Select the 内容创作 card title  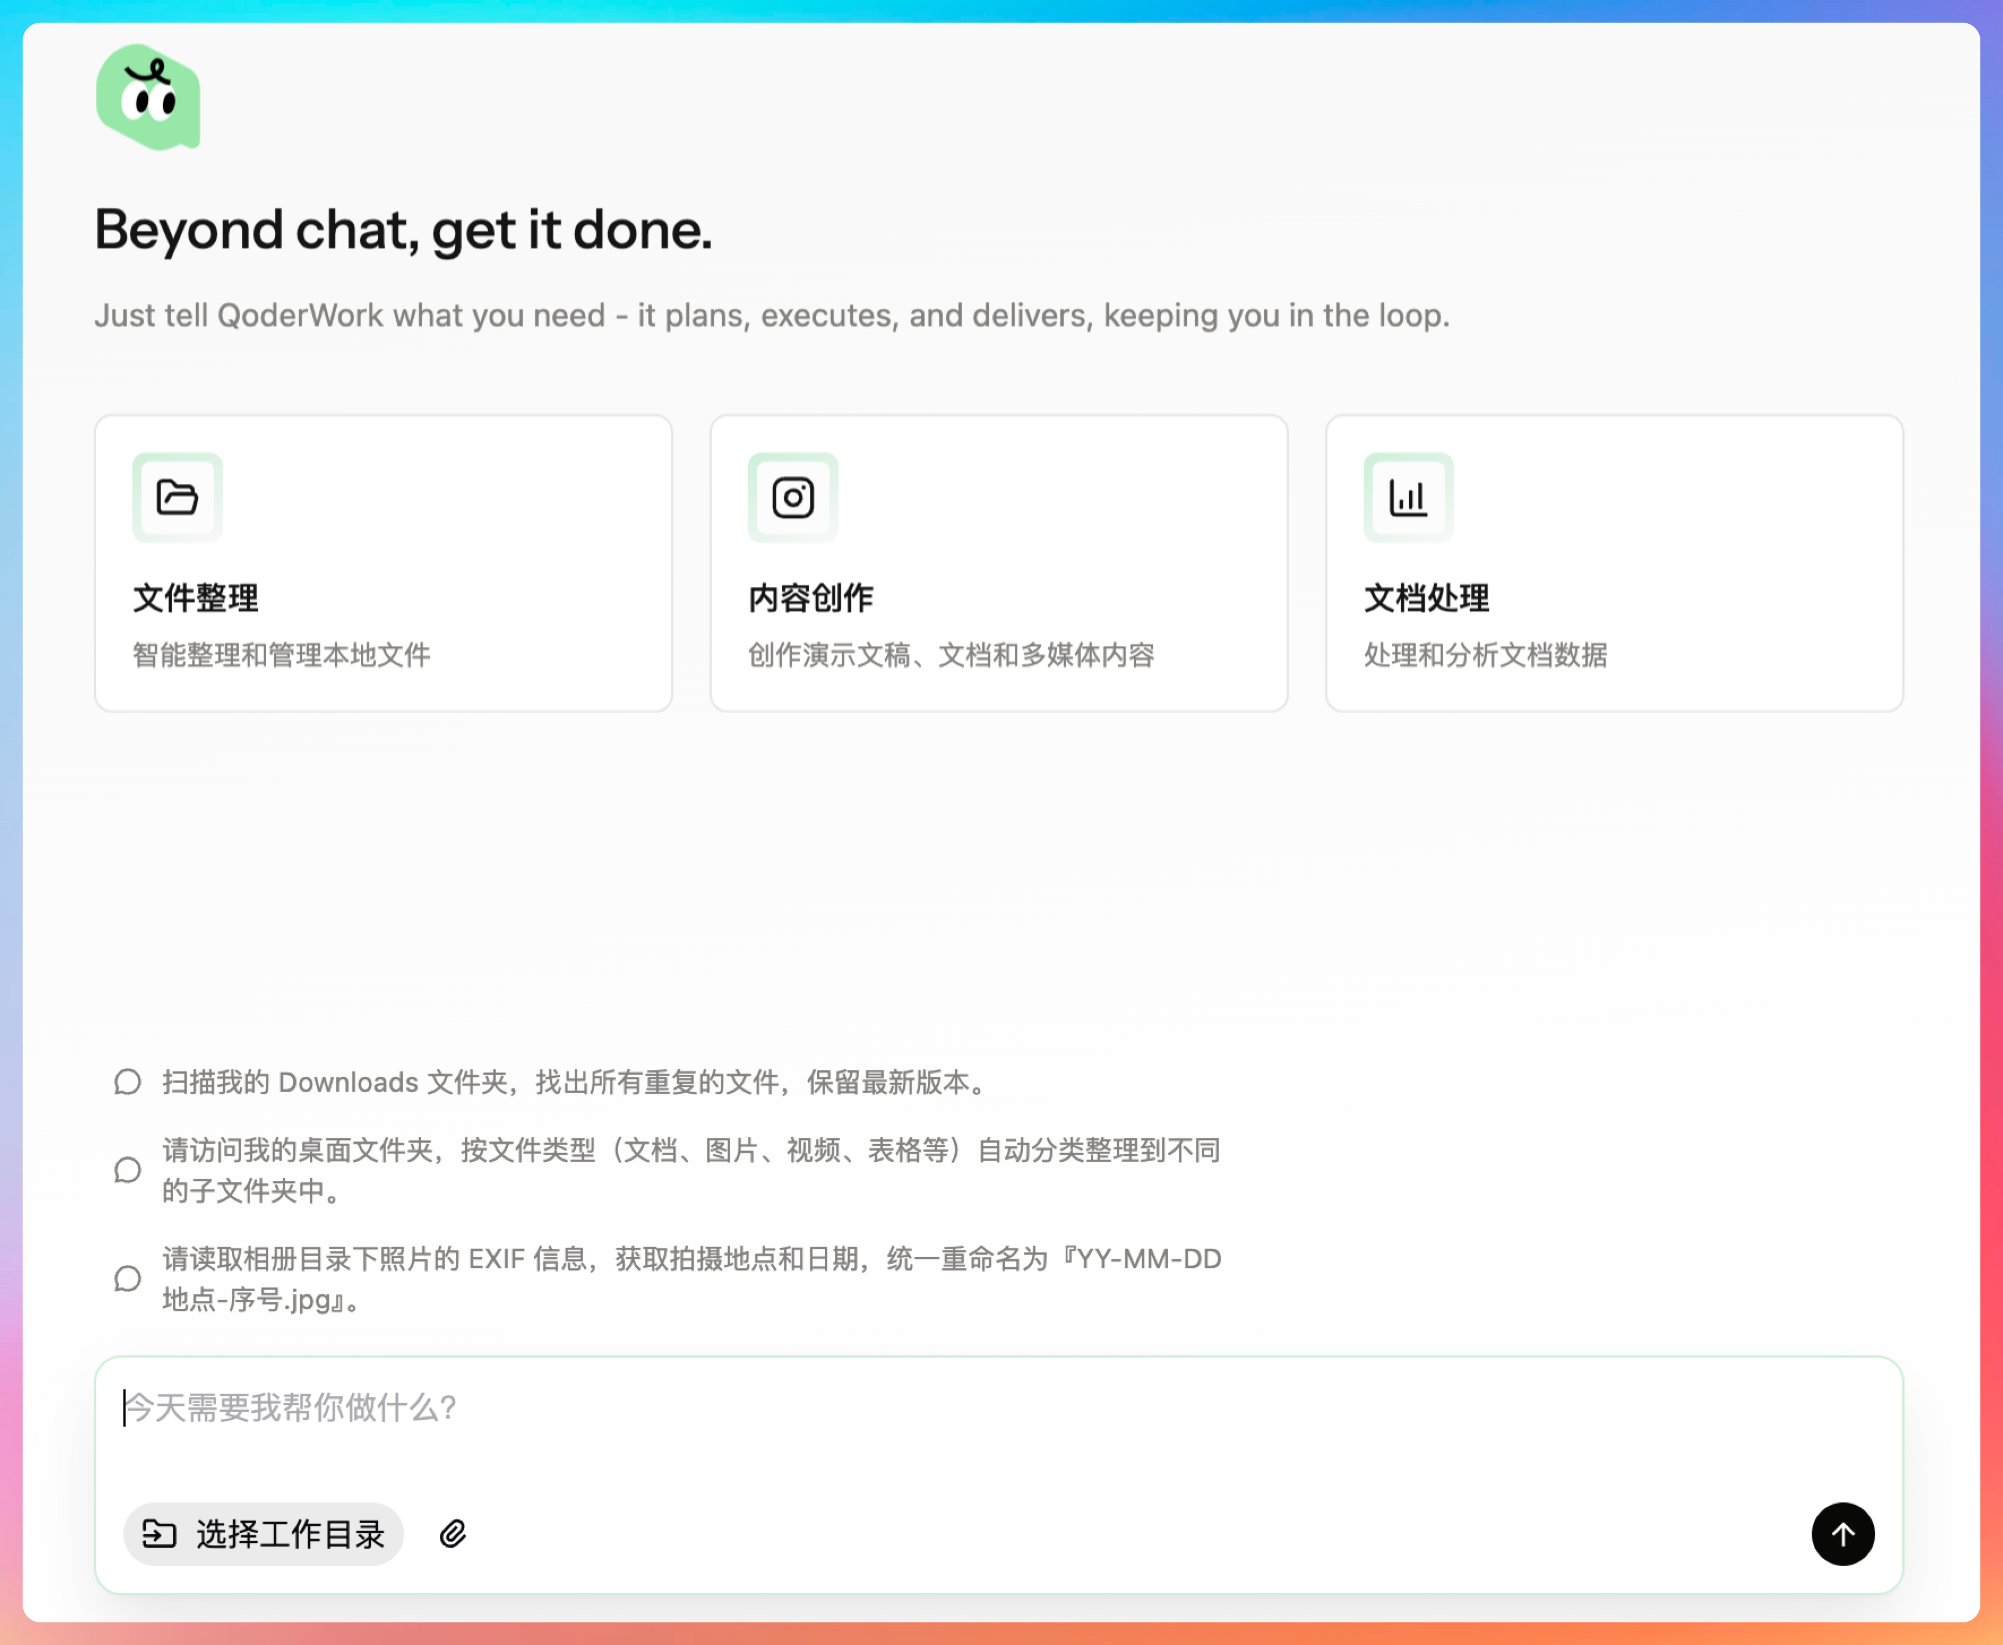click(x=810, y=598)
